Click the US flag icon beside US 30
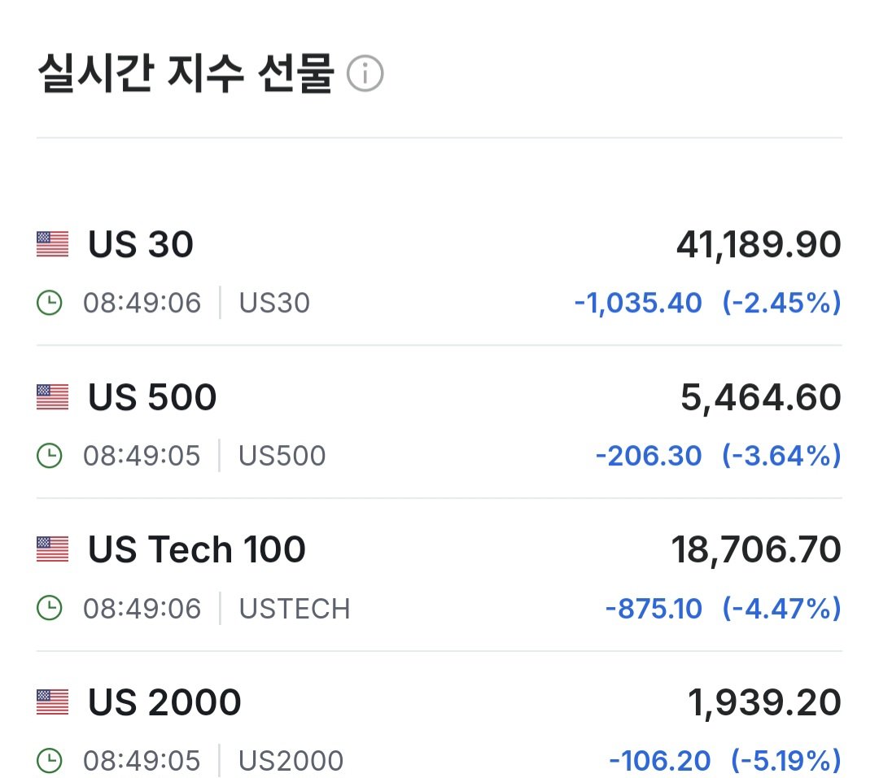Screen dimensions: 879x778 (51, 243)
